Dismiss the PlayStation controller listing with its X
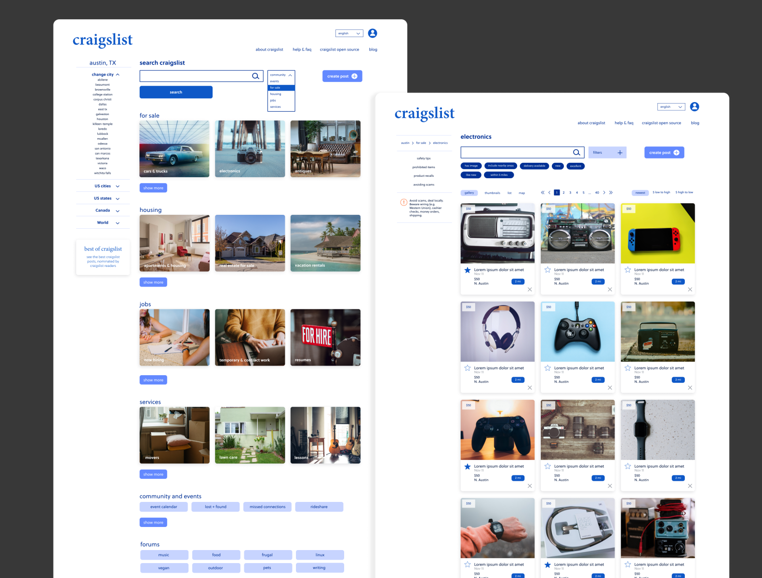762x578 pixels. pos(530,486)
